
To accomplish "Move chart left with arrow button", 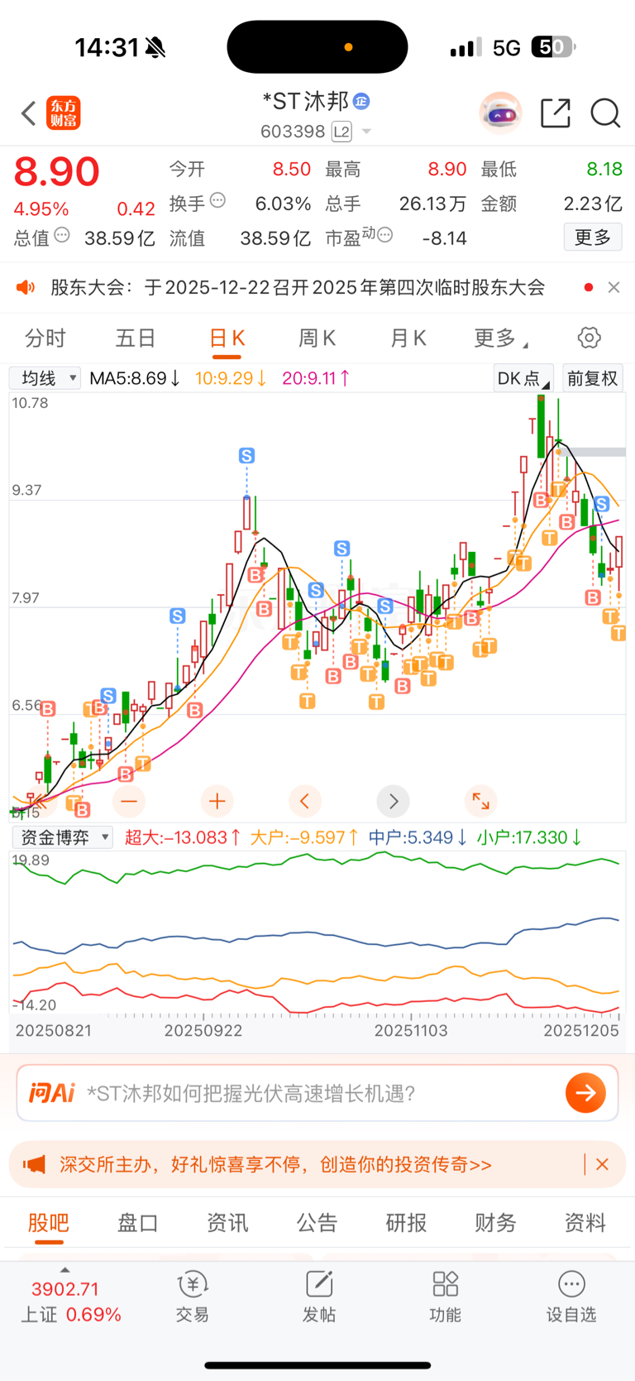I will point(305,801).
